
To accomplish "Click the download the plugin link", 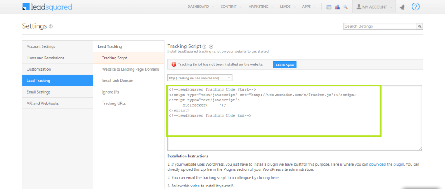I will 386,164.
